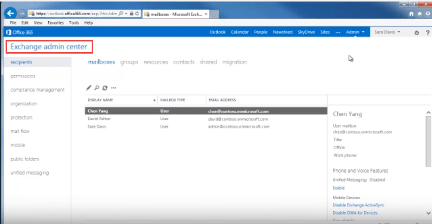Select the Chen Yang mailbox row

coord(206,111)
